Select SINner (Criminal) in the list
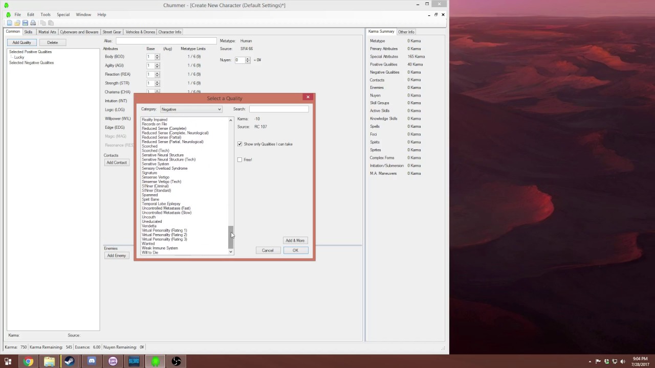The height and width of the screenshot is (368, 655). tap(155, 186)
